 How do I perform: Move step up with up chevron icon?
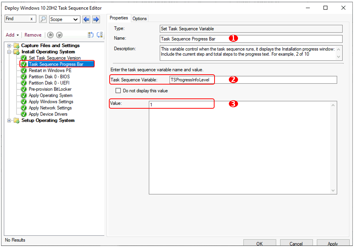coord(50,35)
